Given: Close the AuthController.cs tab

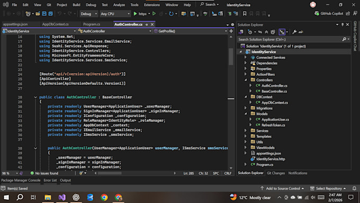Looking at the screenshot, I should click(x=152, y=24).
